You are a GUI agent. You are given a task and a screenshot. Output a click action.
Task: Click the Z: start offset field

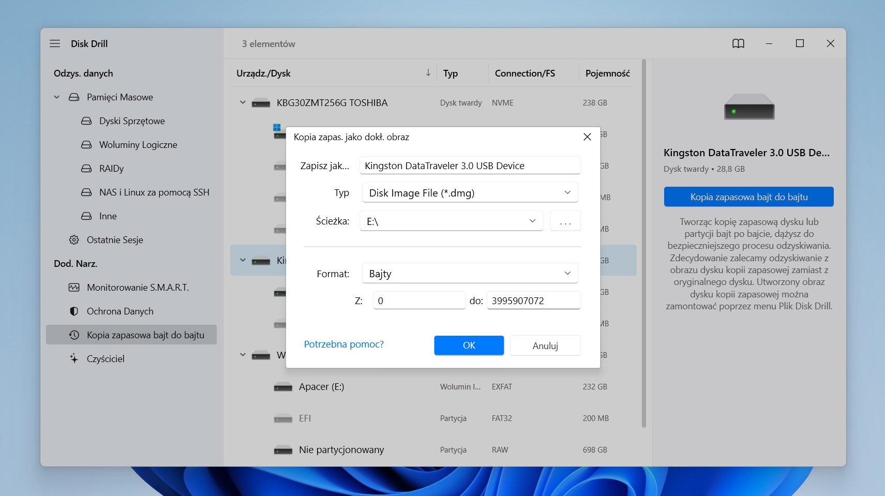[419, 301]
